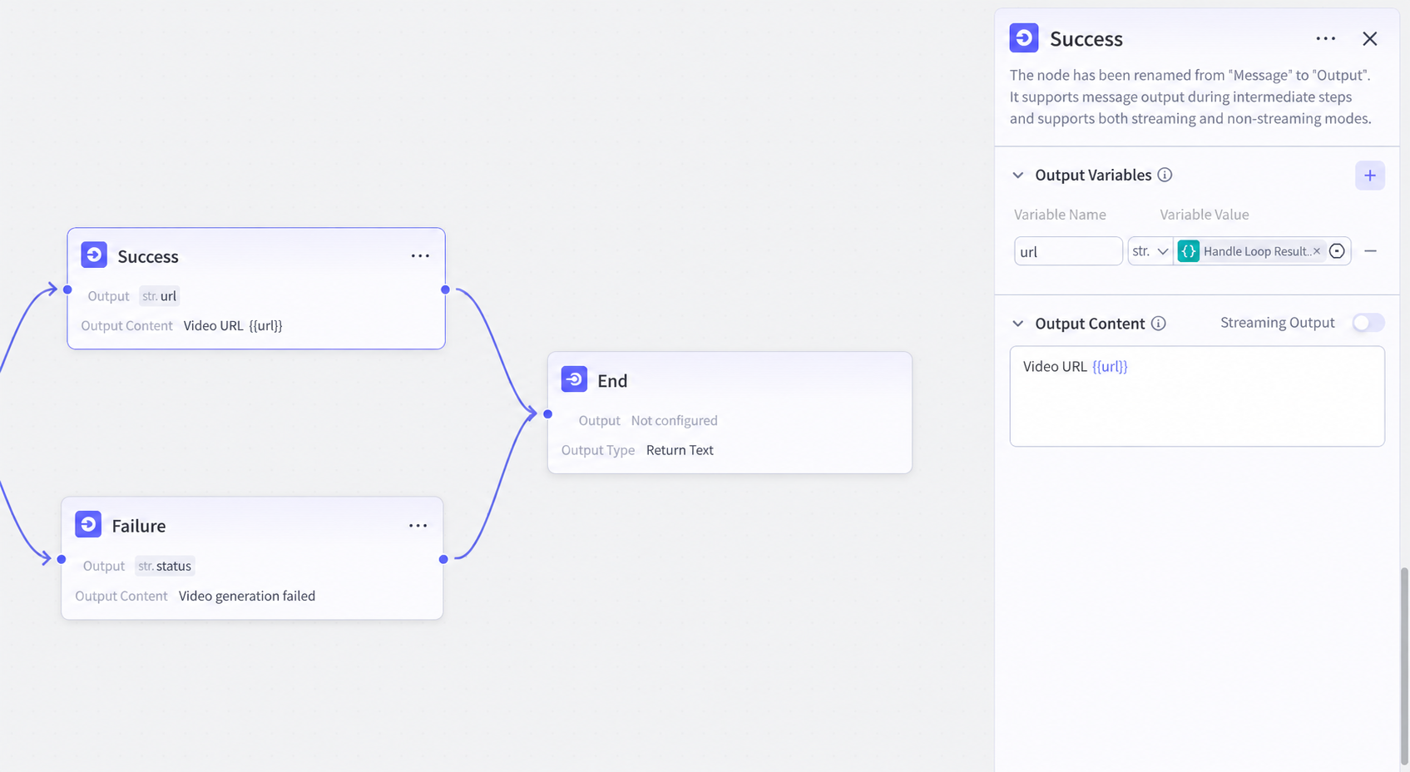
Task: Close the Success settings panel
Action: [x=1369, y=39]
